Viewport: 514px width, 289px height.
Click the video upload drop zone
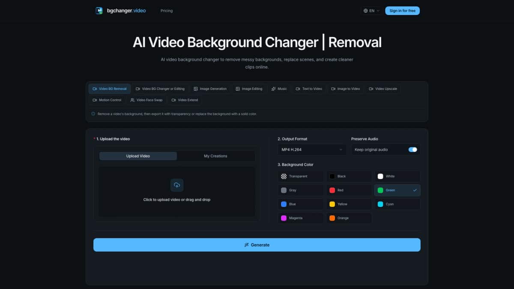coord(177,192)
